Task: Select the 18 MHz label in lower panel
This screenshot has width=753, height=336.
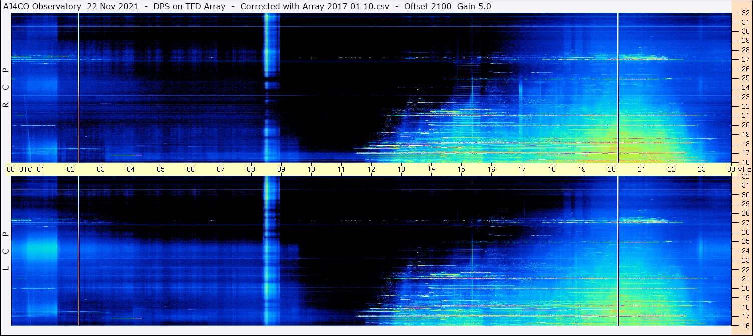Action: (x=745, y=307)
